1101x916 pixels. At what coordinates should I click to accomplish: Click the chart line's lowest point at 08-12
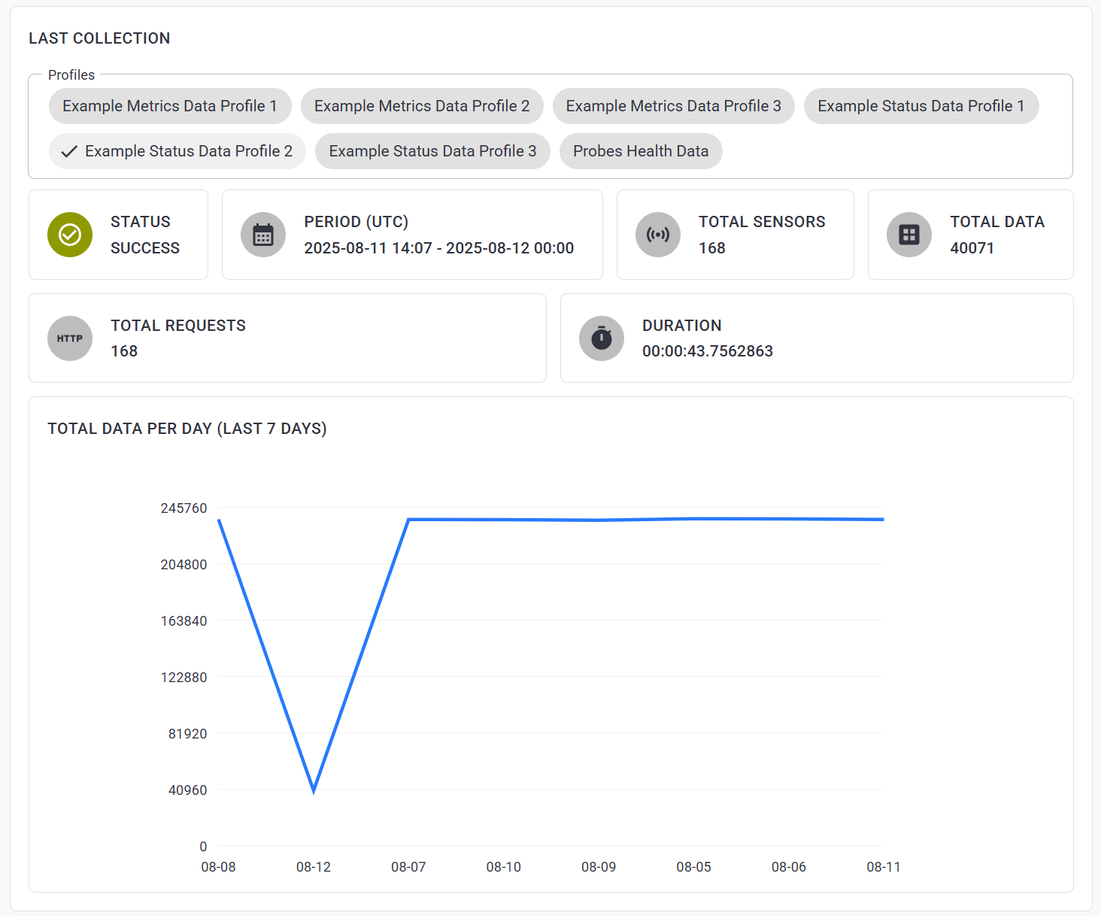[x=314, y=790]
